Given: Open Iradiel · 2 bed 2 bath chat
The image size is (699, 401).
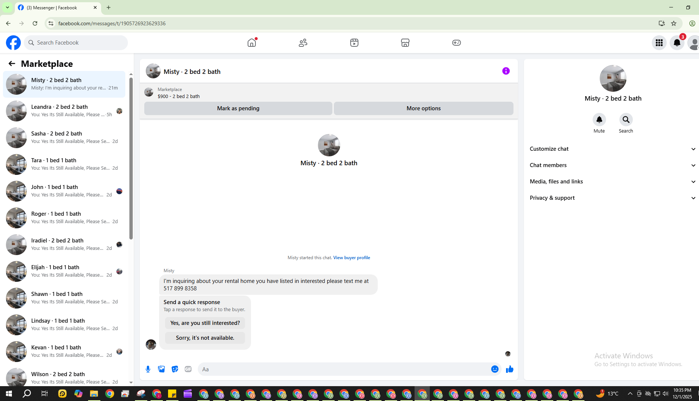Looking at the screenshot, I should tap(64, 245).
